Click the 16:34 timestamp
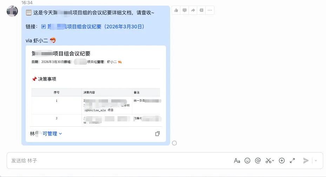The image size is (326, 177). tap(27, 3)
